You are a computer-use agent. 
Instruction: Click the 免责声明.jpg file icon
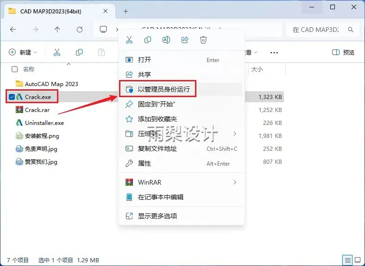pos(19,148)
